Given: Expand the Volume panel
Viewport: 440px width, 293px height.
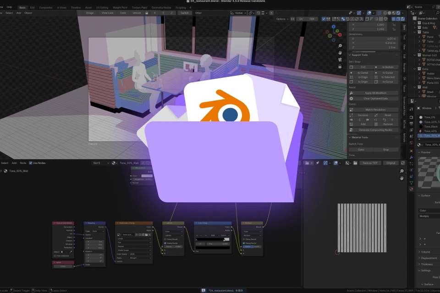Looking at the screenshot, I should pyautogui.click(x=419, y=252).
